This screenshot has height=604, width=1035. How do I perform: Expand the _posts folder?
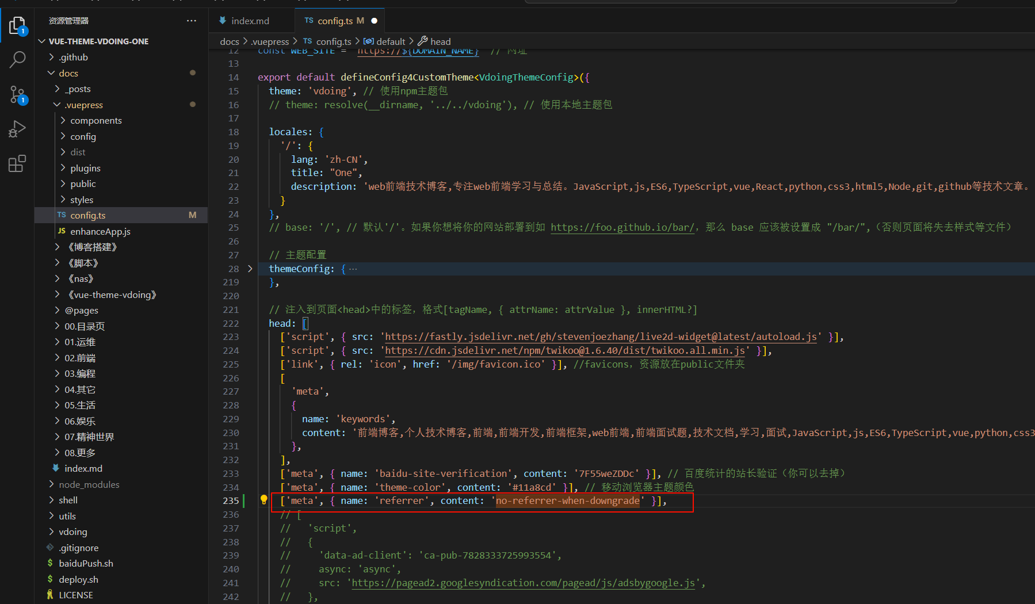click(57, 89)
